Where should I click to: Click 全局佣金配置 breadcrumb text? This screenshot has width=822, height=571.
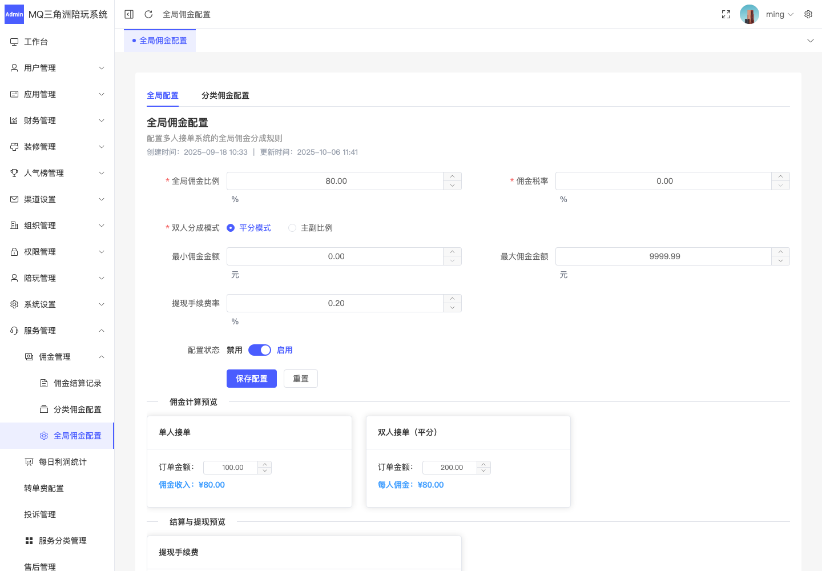(187, 14)
